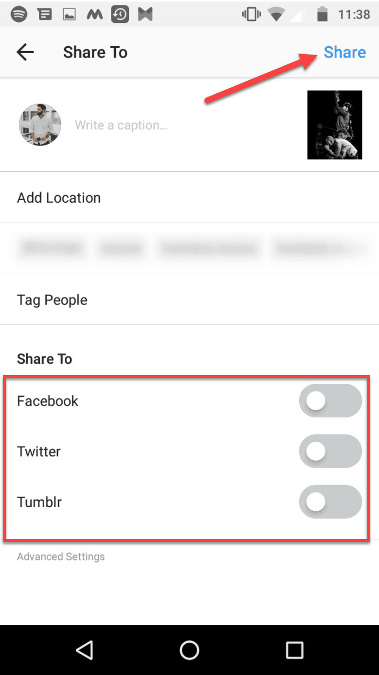The height and width of the screenshot is (675, 379).
Task: Enable sharing to Facebook
Action: pos(330,401)
